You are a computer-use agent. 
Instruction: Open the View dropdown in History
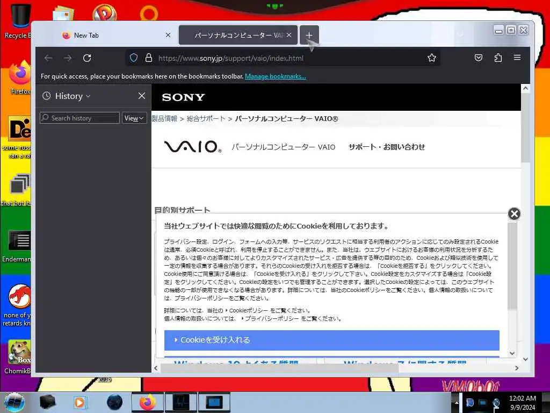[x=134, y=118]
